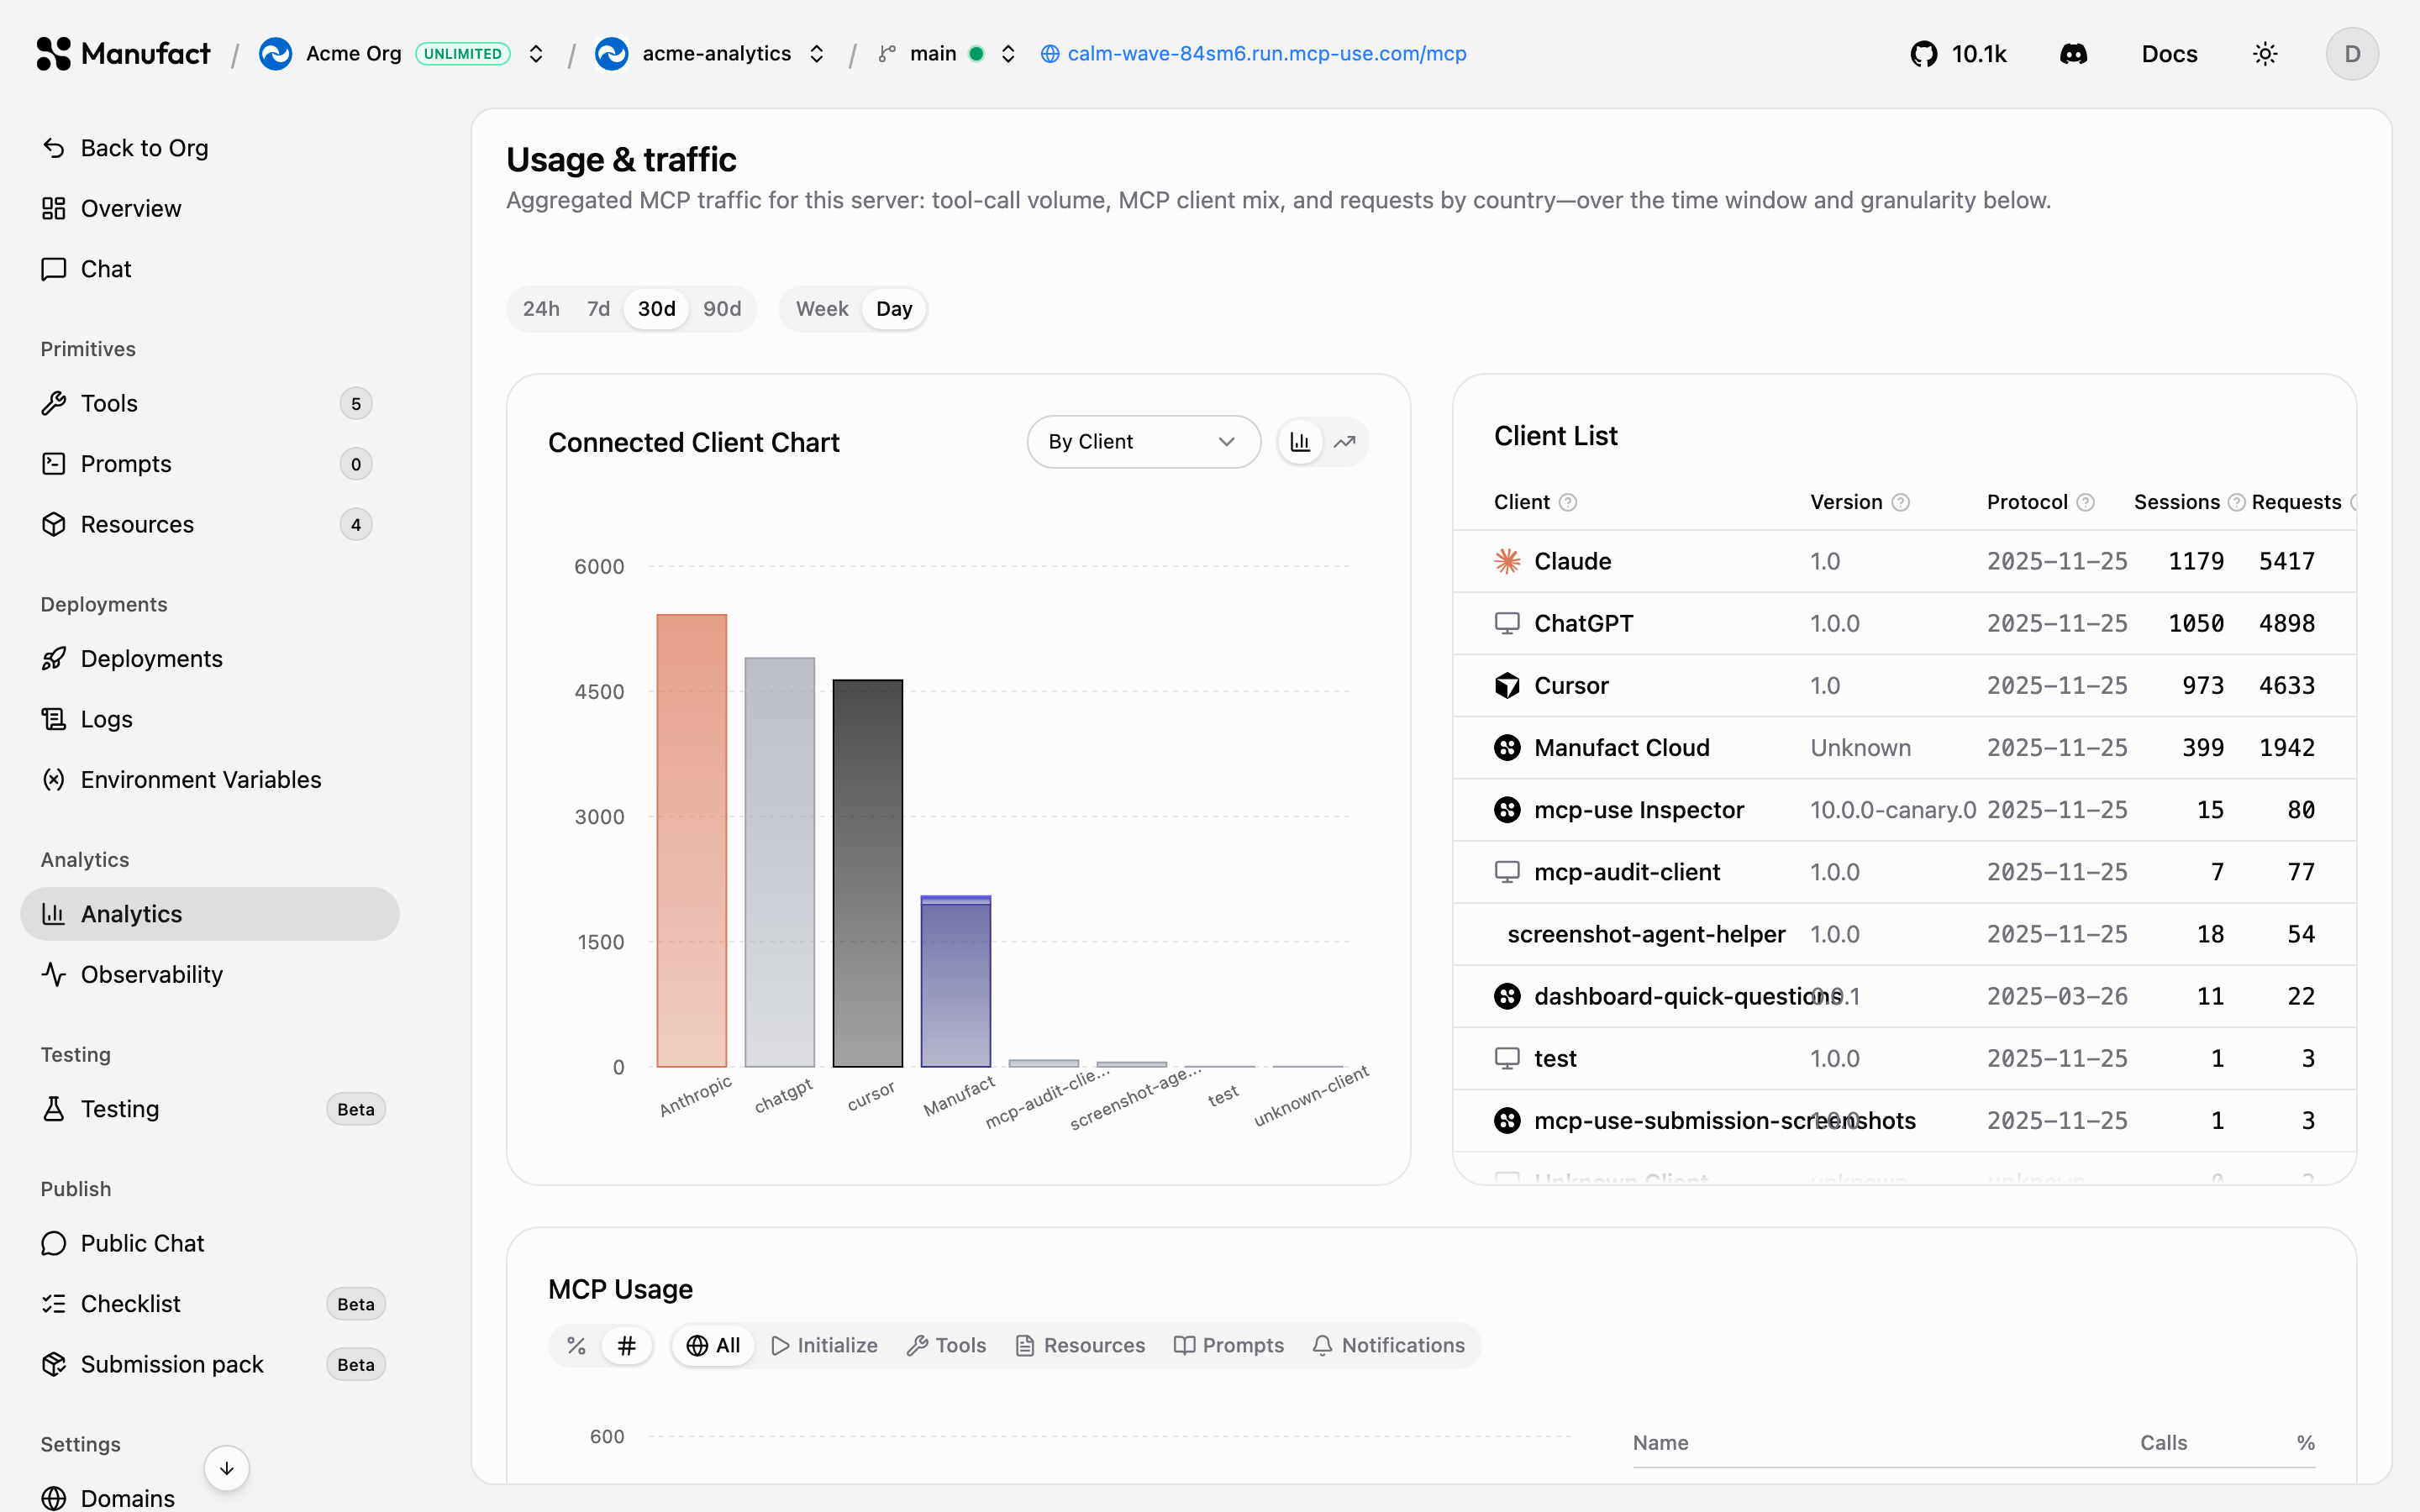Image resolution: width=2420 pixels, height=1512 pixels.
Task: Click the ChatGPT monitor icon
Action: (1507, 623)
